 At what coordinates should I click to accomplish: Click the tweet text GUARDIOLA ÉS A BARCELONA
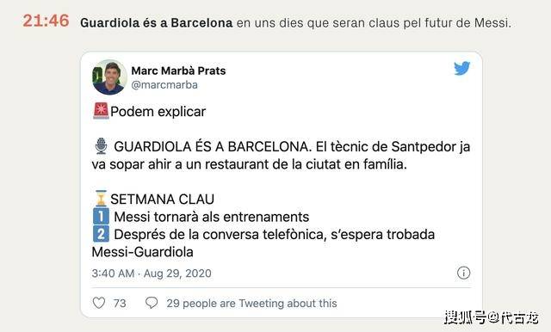(x=213, y=147)
